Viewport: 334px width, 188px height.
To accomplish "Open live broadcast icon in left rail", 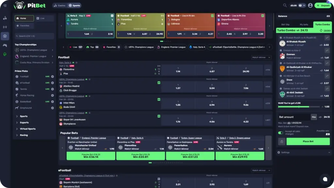I will point(5,27).
